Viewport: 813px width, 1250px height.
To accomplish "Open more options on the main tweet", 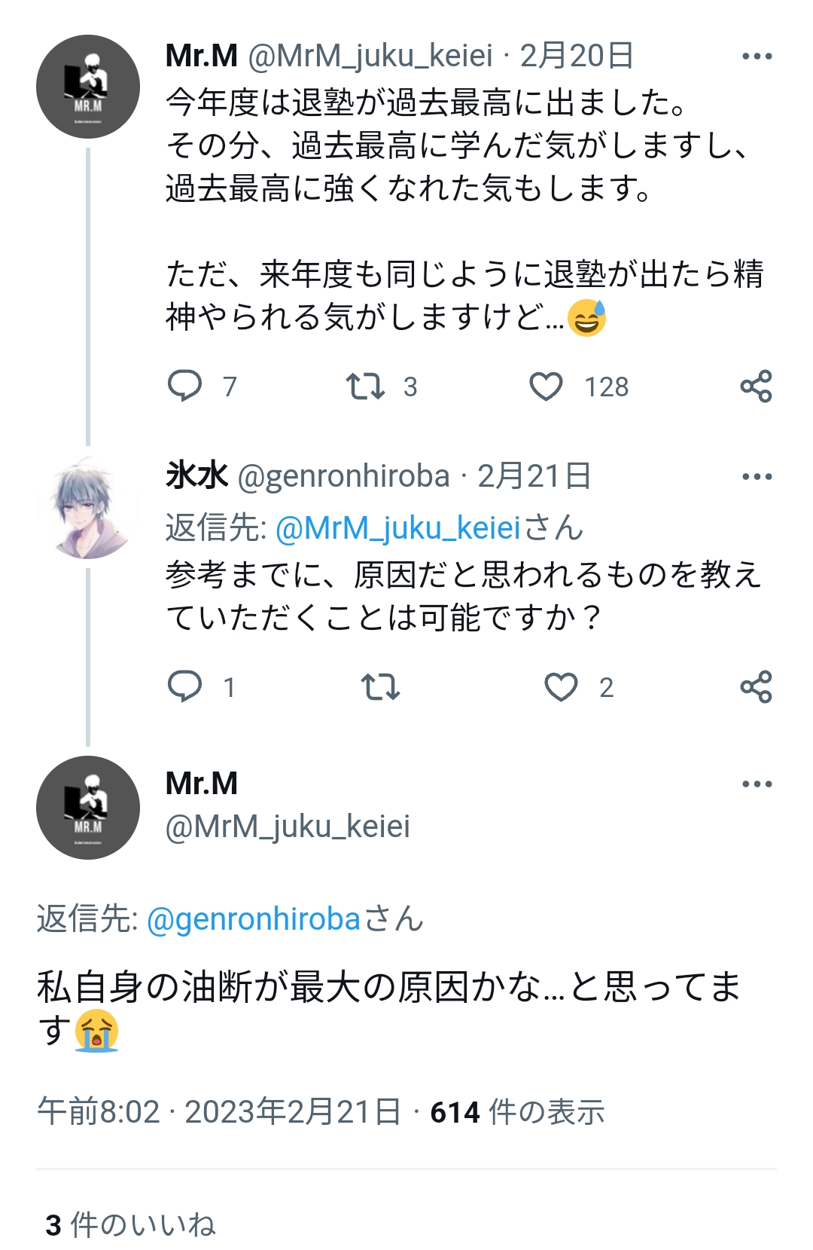I will point(757,784).
